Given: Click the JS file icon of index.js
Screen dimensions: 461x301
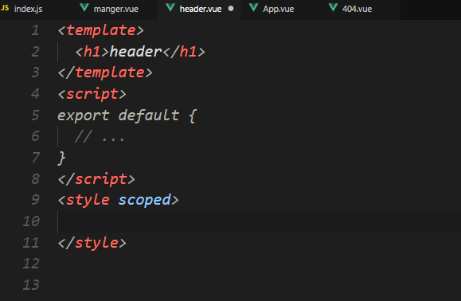Looking at the screenshot, I should point(5,8).
